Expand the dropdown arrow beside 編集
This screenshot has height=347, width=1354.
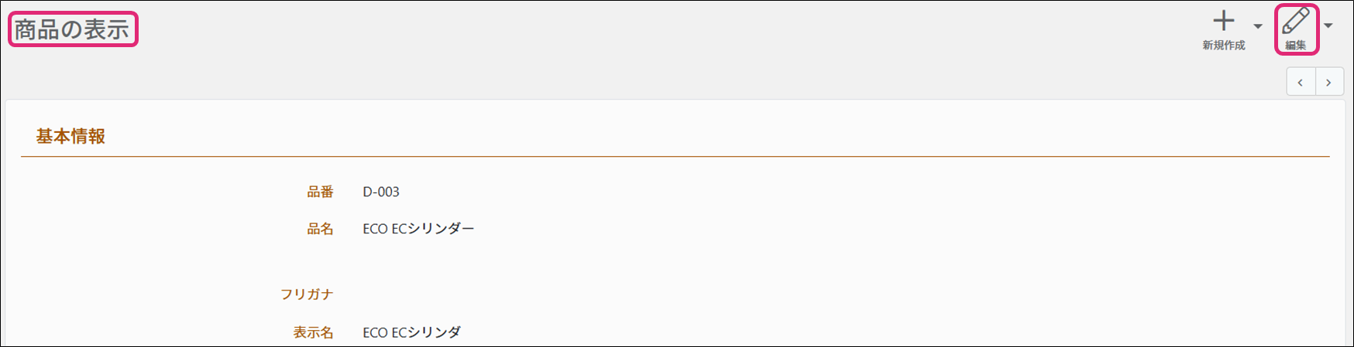tap(1328, 26)
